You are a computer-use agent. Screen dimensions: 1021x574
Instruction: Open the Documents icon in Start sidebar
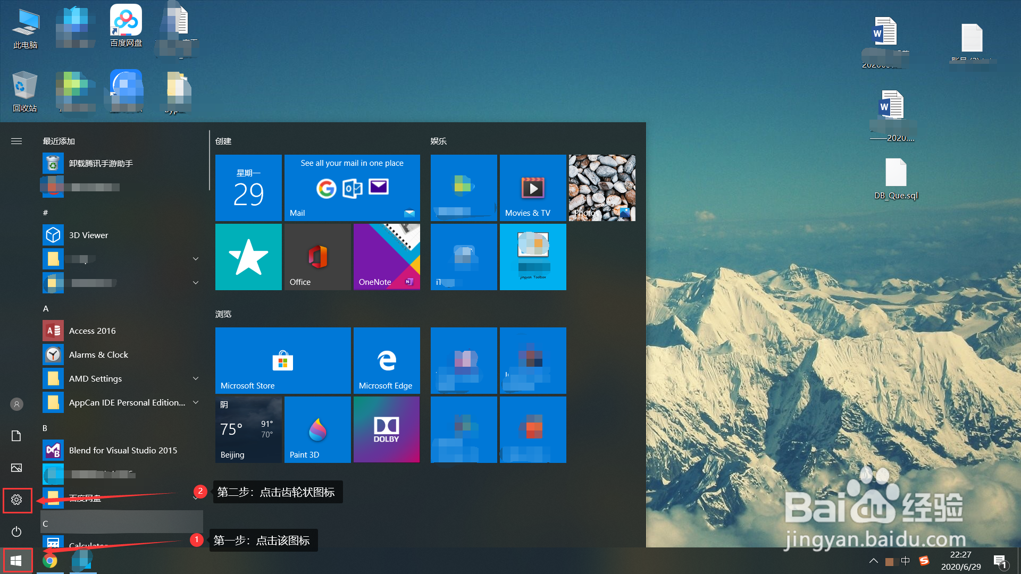point(16,436)
